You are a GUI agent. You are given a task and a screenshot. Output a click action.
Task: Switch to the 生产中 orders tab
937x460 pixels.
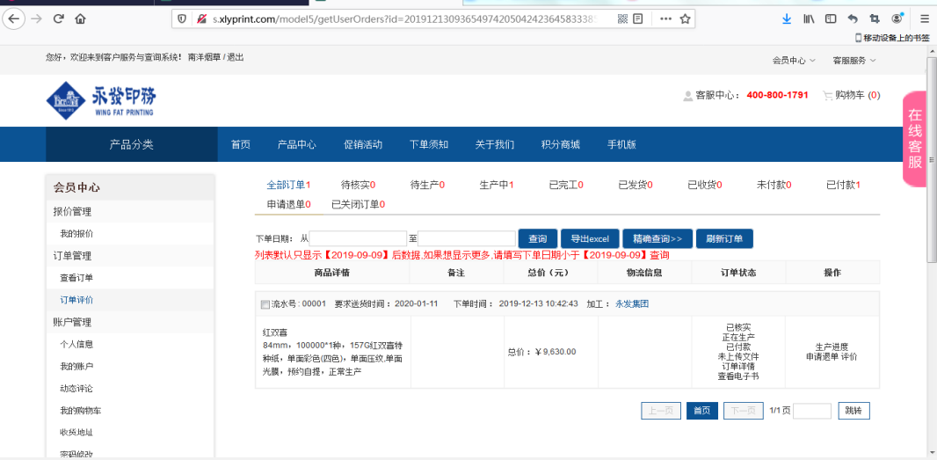coord(496,185)
